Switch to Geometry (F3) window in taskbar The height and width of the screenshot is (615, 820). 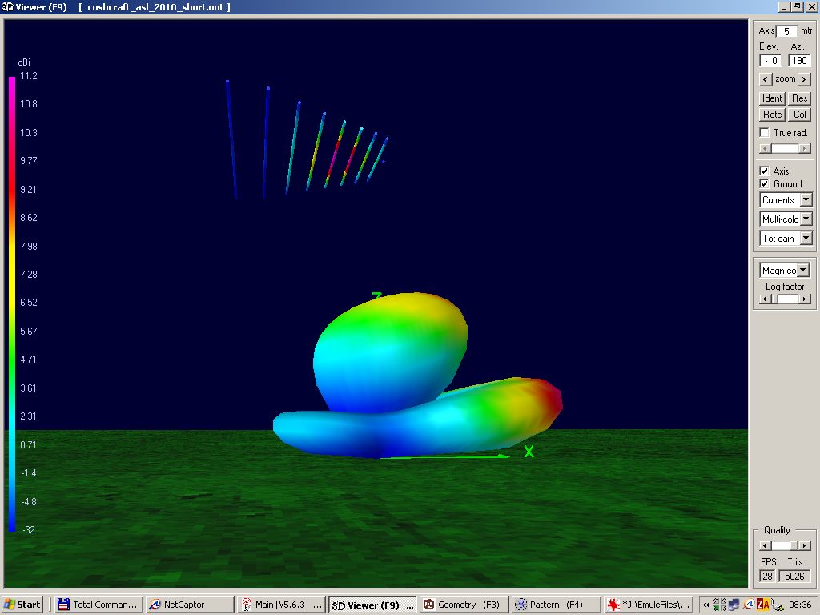[x=463, y=605]
